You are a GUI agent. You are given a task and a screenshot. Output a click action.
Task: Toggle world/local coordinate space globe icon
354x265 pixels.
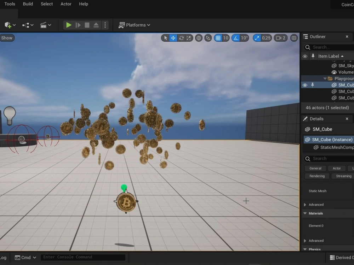pyautogui.click(x=198, y=38)
